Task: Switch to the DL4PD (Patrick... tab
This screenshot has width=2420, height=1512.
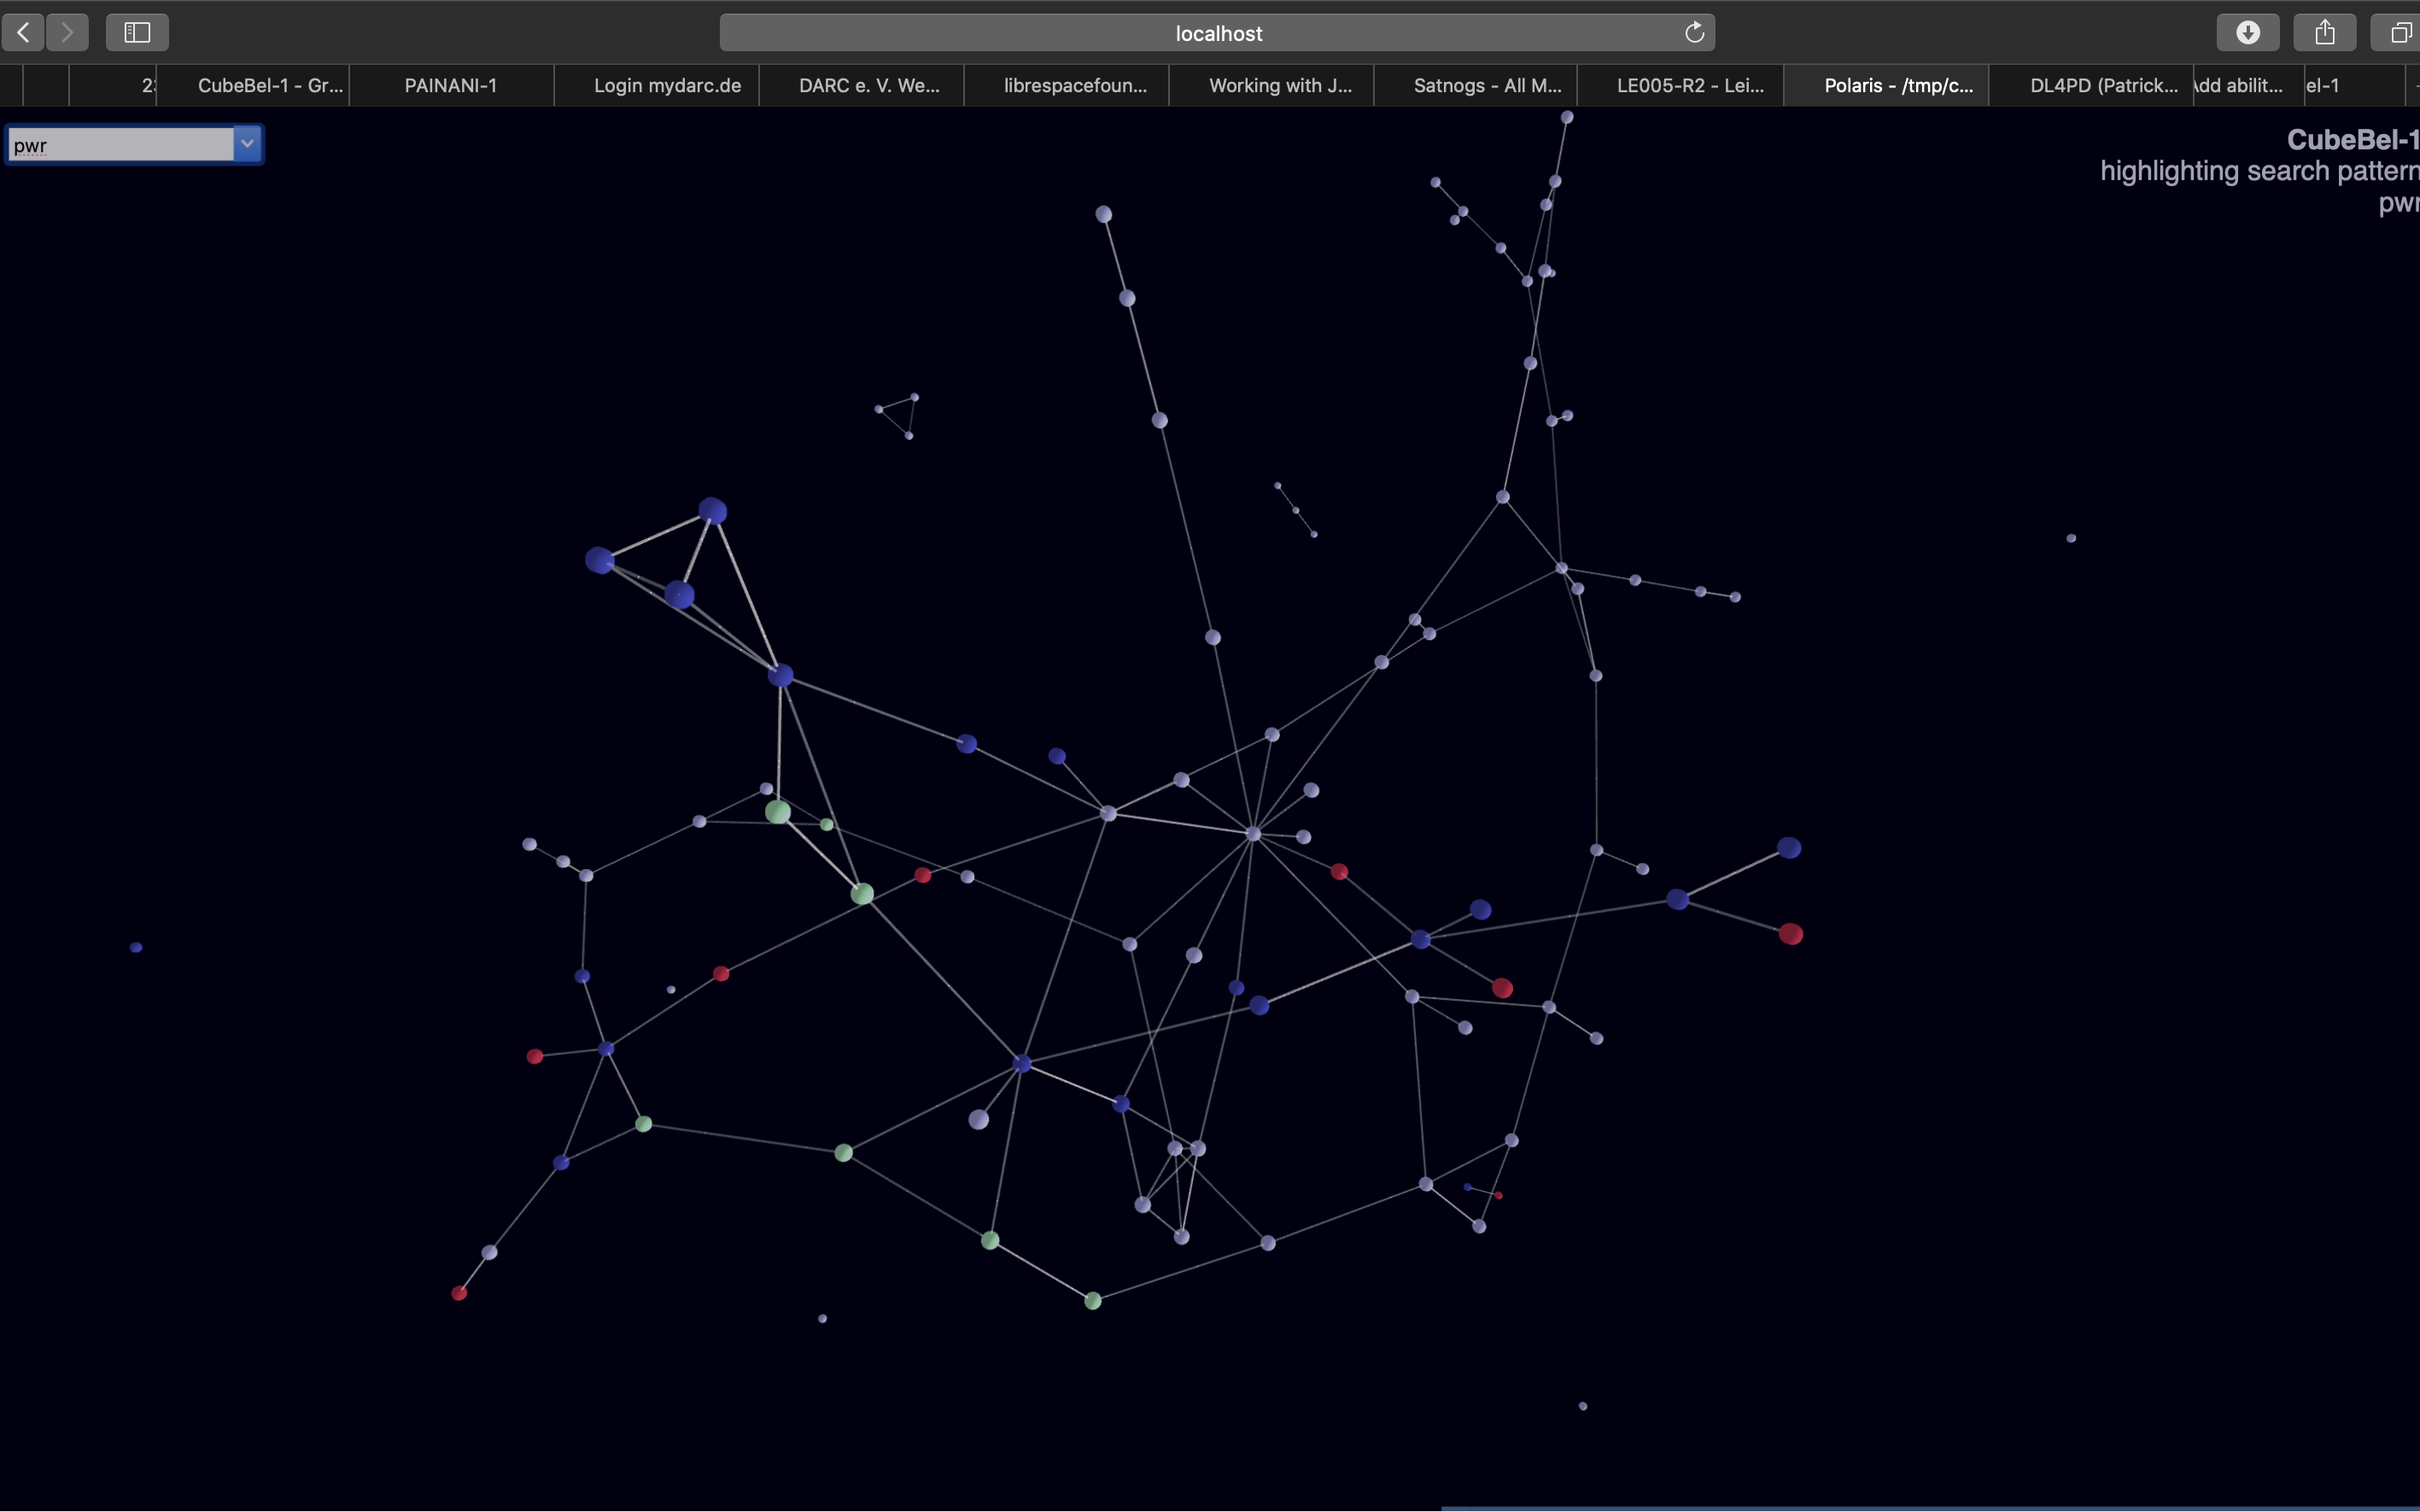Action: [2103, 86]
